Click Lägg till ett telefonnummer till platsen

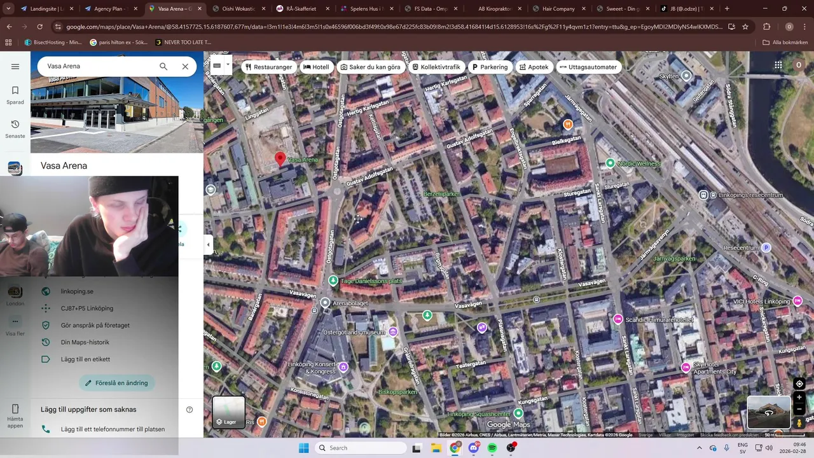point(113,429)
